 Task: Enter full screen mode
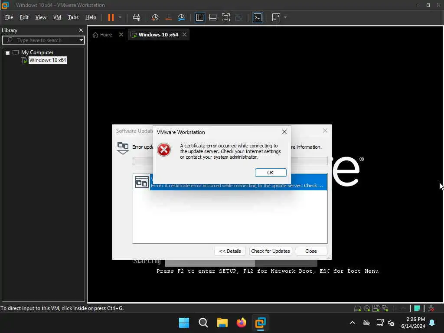(225, 17)
